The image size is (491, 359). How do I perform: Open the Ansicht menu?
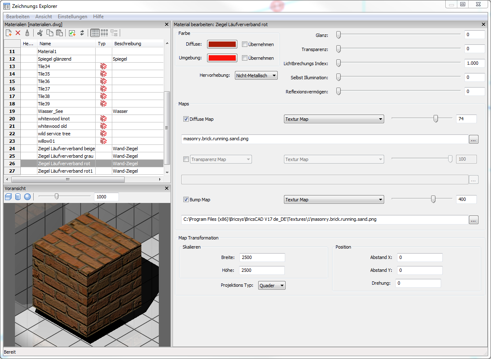coord(44,17)
